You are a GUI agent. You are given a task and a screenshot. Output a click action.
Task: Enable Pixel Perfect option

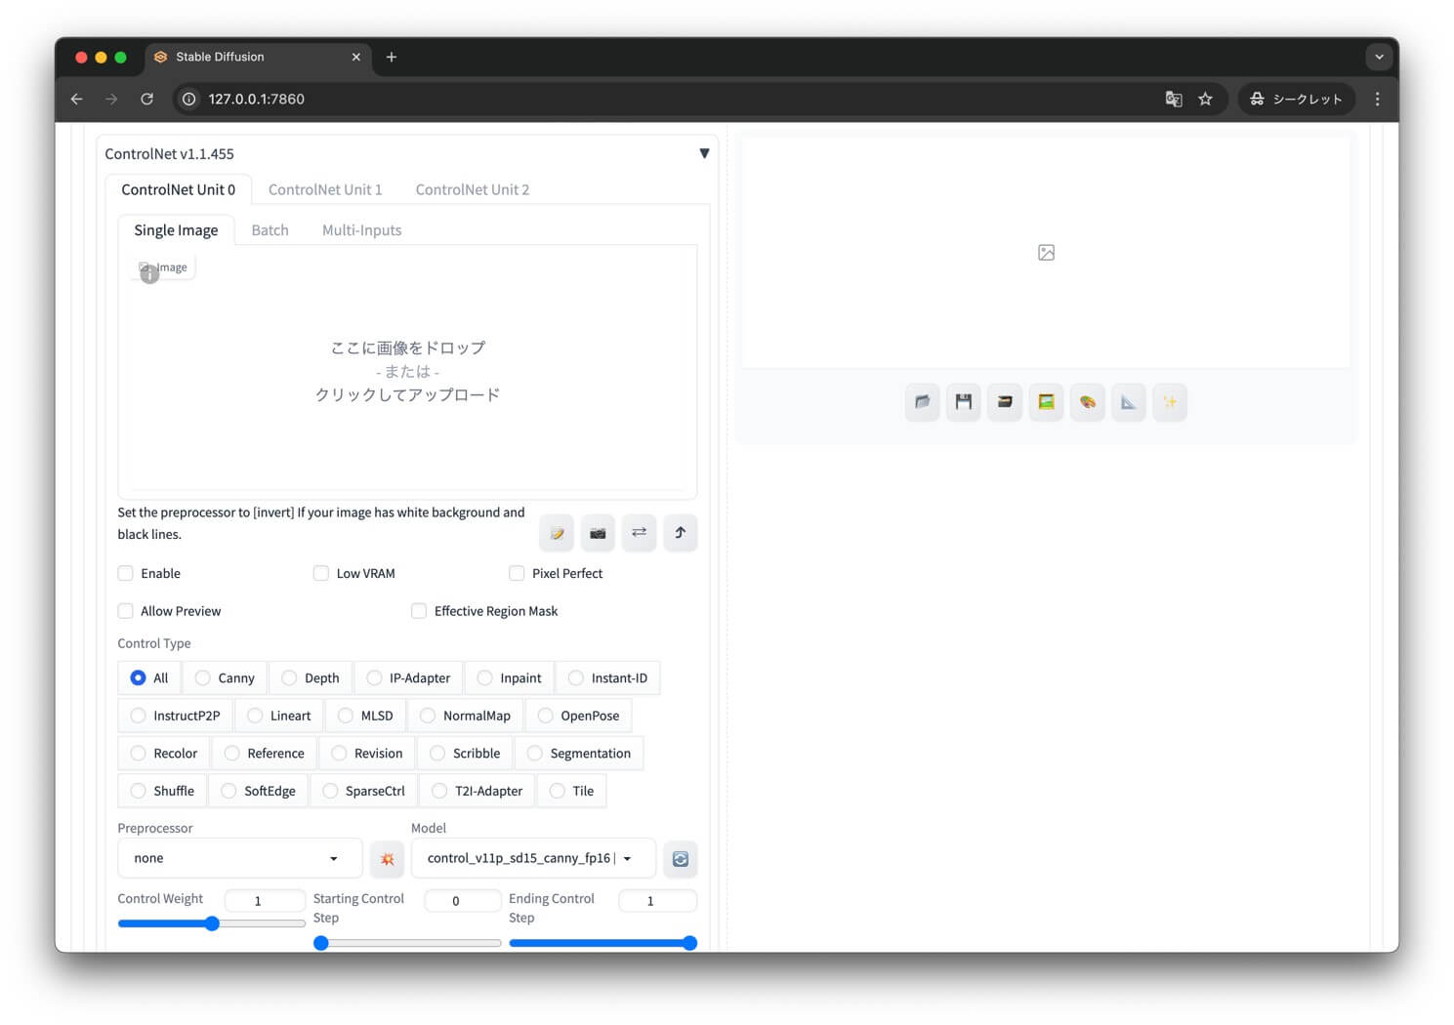[x=517, y=573]
